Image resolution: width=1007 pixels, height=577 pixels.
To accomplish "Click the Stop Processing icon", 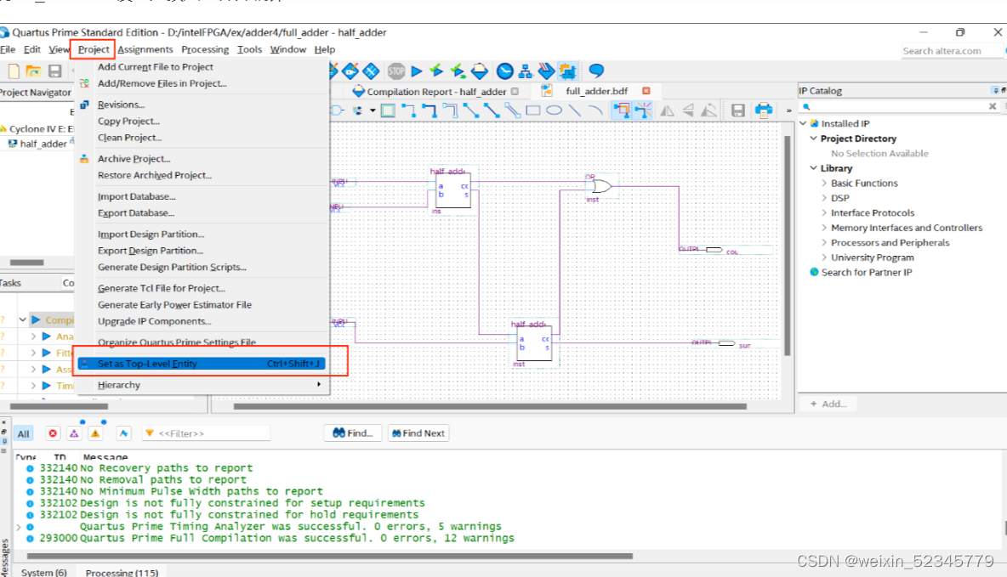I will click(x=396, y=71).
